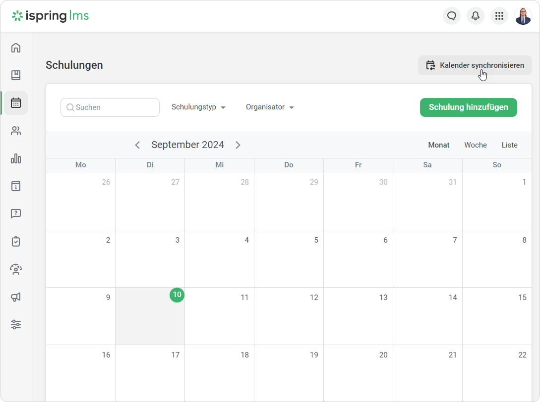This screenshot has height=402, width=540.
Task: Click the Schulung hinzufügen button
Action: click(468, 107)
